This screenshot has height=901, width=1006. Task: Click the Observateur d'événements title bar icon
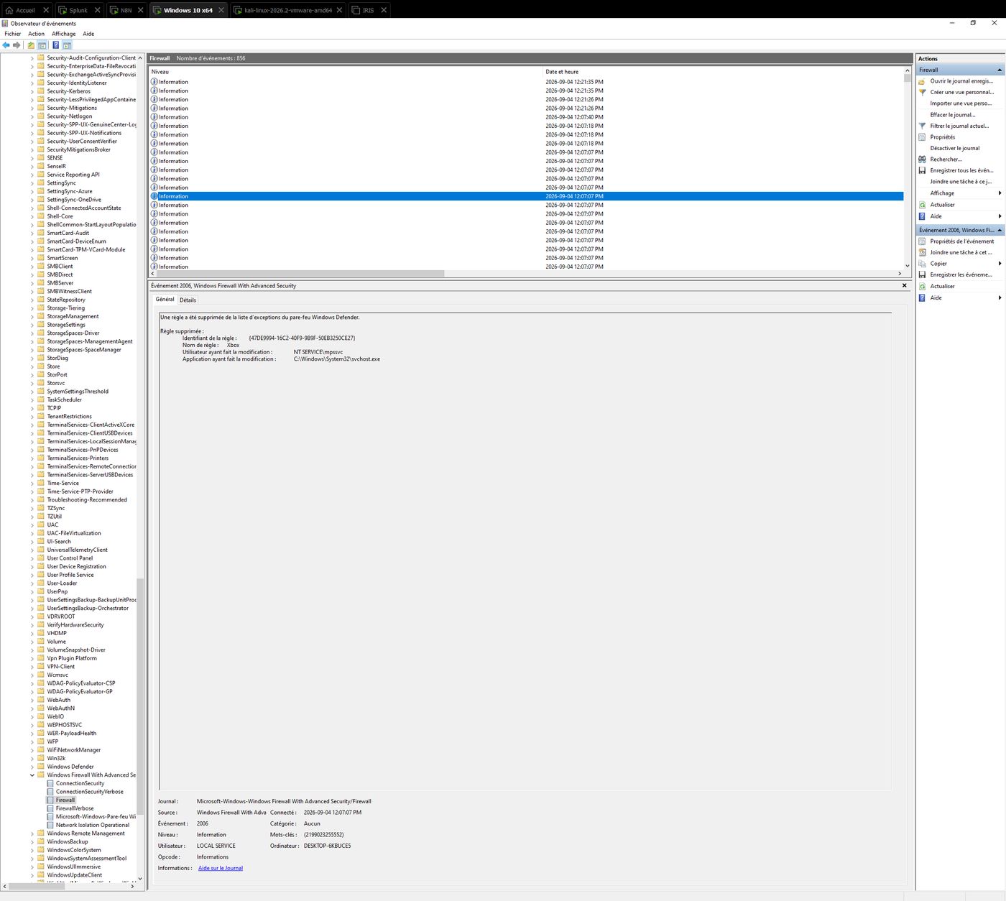click(5, 24)
